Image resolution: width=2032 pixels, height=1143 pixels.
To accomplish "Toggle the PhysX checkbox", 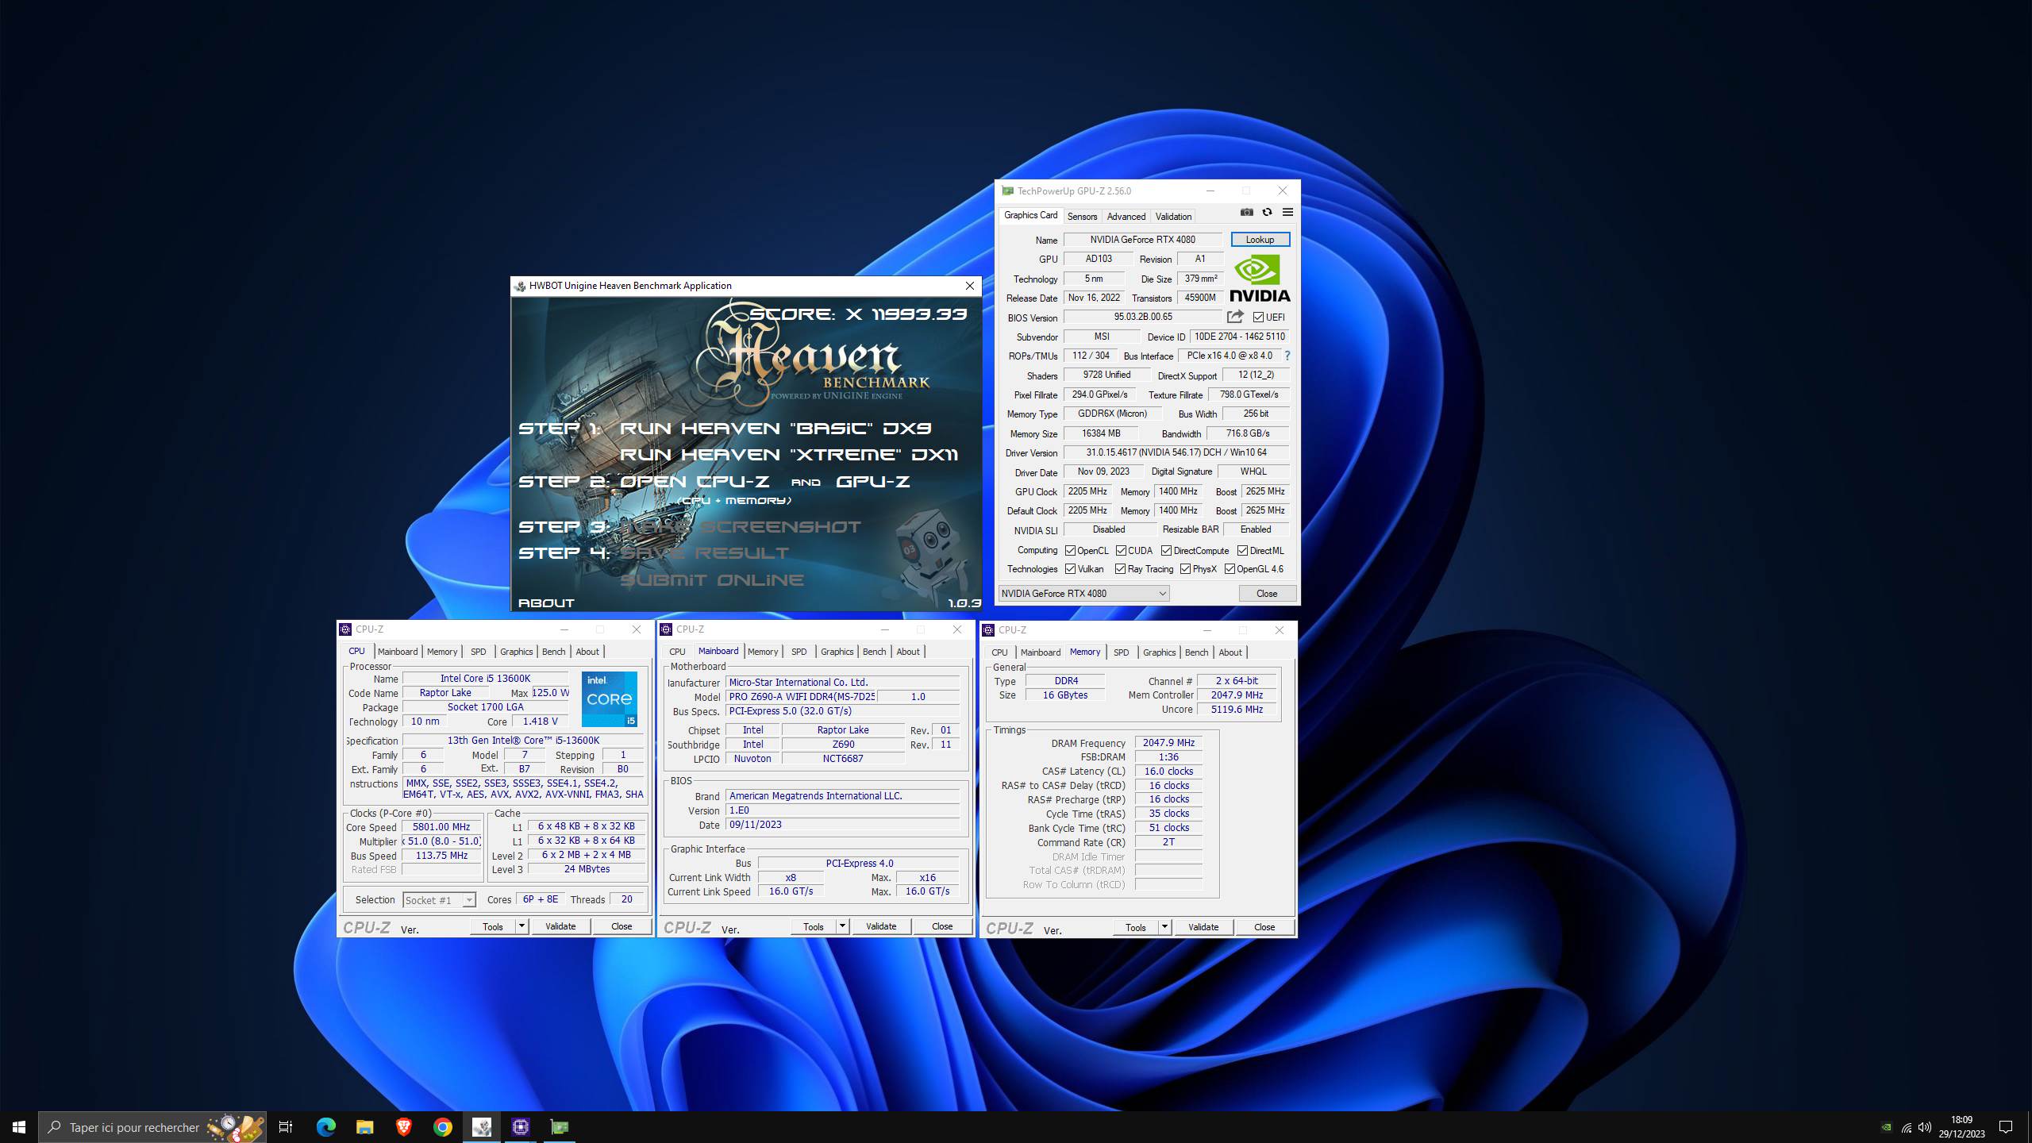I will 1185,569.
